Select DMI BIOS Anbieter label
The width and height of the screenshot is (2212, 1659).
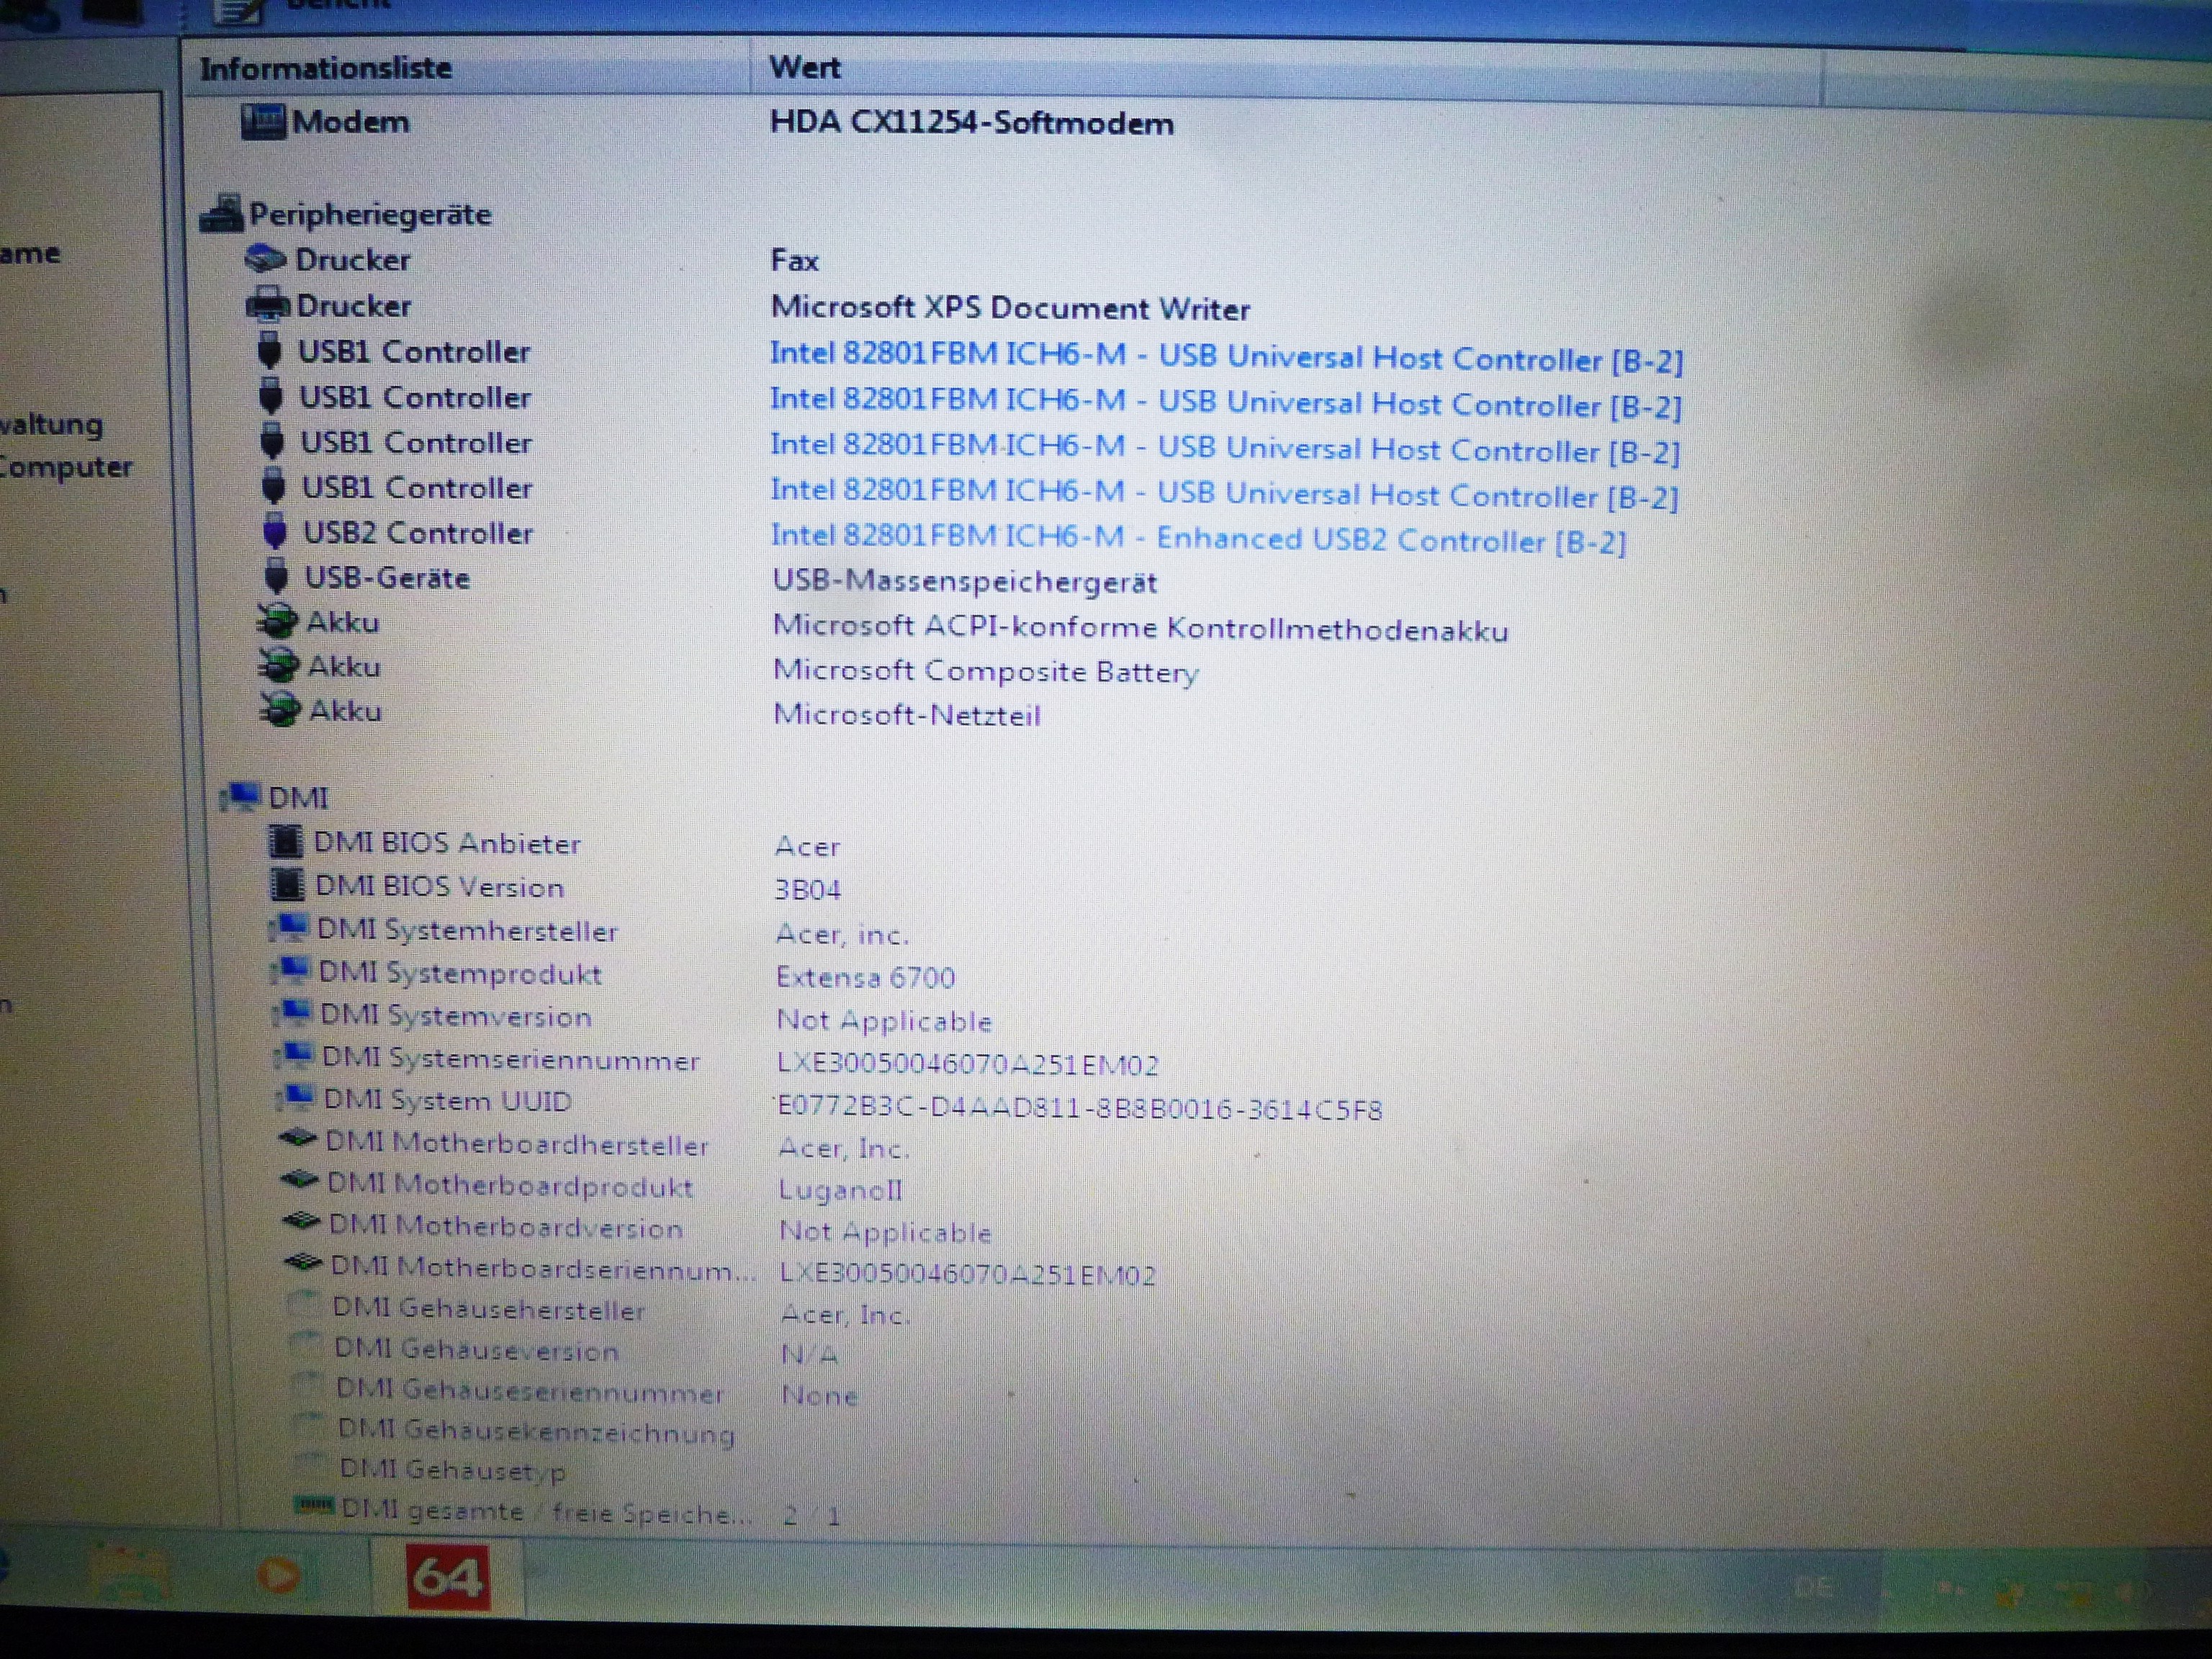447,843
